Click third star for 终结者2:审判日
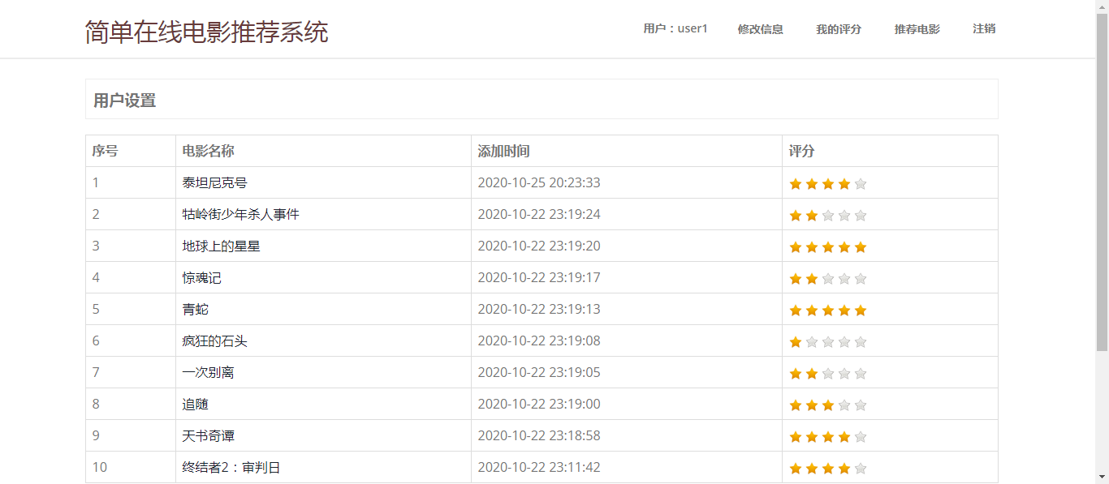This screenshot has height=484, width=1109. (828, 469)
